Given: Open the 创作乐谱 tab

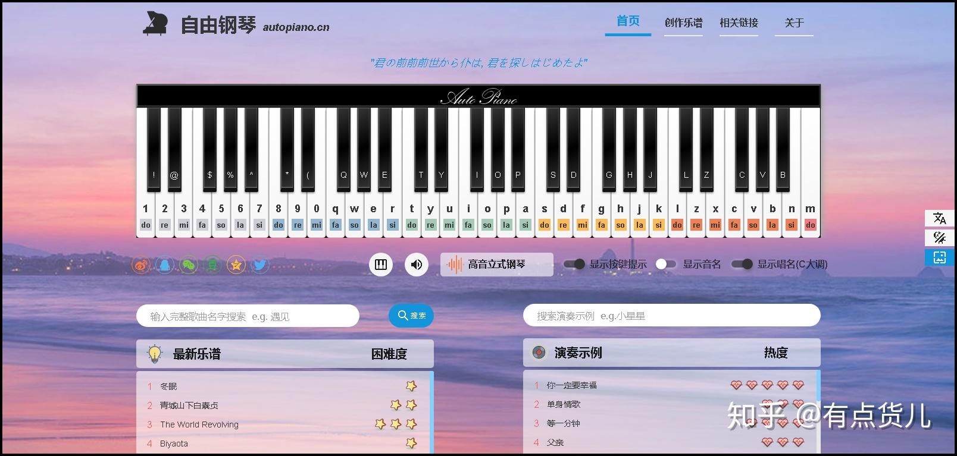Looking at the screenshot, I should point(683,23).
